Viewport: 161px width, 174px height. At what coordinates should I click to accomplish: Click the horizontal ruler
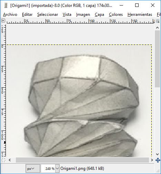pos(80,21)
